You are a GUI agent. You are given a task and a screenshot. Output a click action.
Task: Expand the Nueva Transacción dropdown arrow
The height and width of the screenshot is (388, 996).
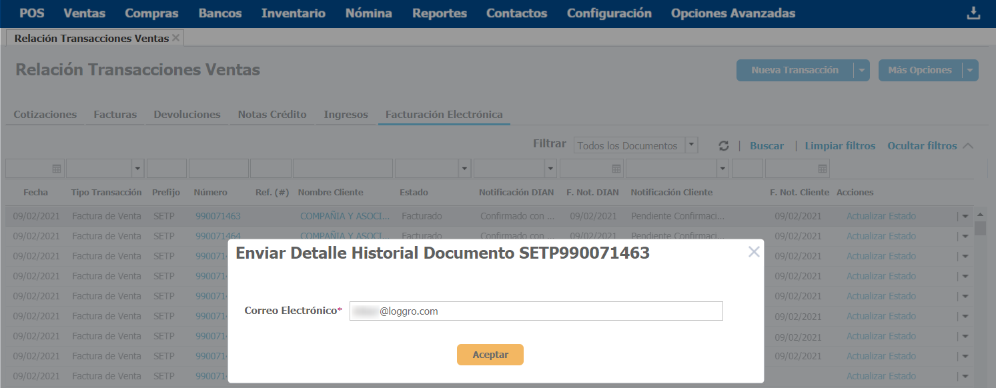[x=862, y=70]
